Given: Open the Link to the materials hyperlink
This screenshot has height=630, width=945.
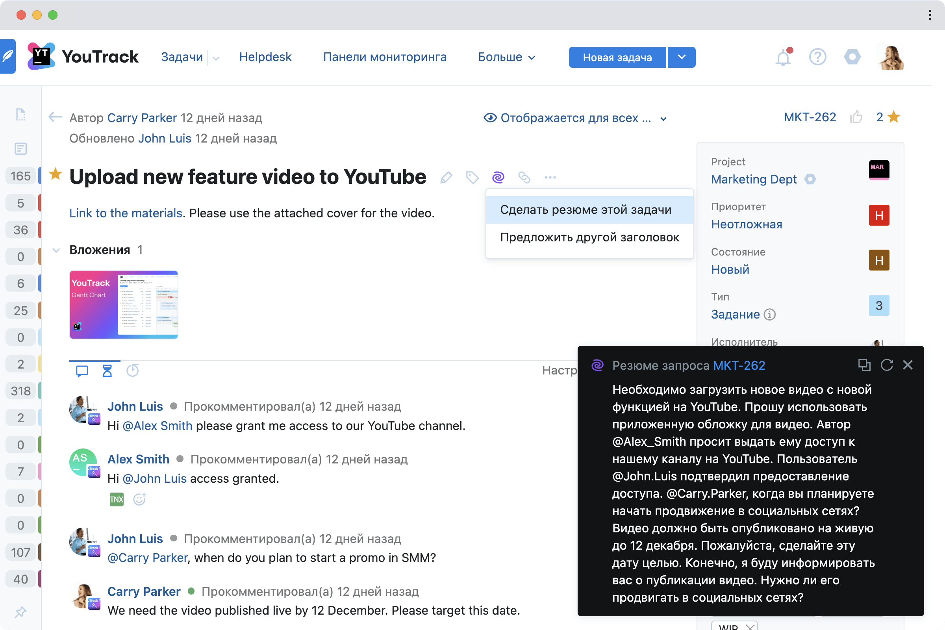Looking at the screenshot, I should tap(125, 213).
